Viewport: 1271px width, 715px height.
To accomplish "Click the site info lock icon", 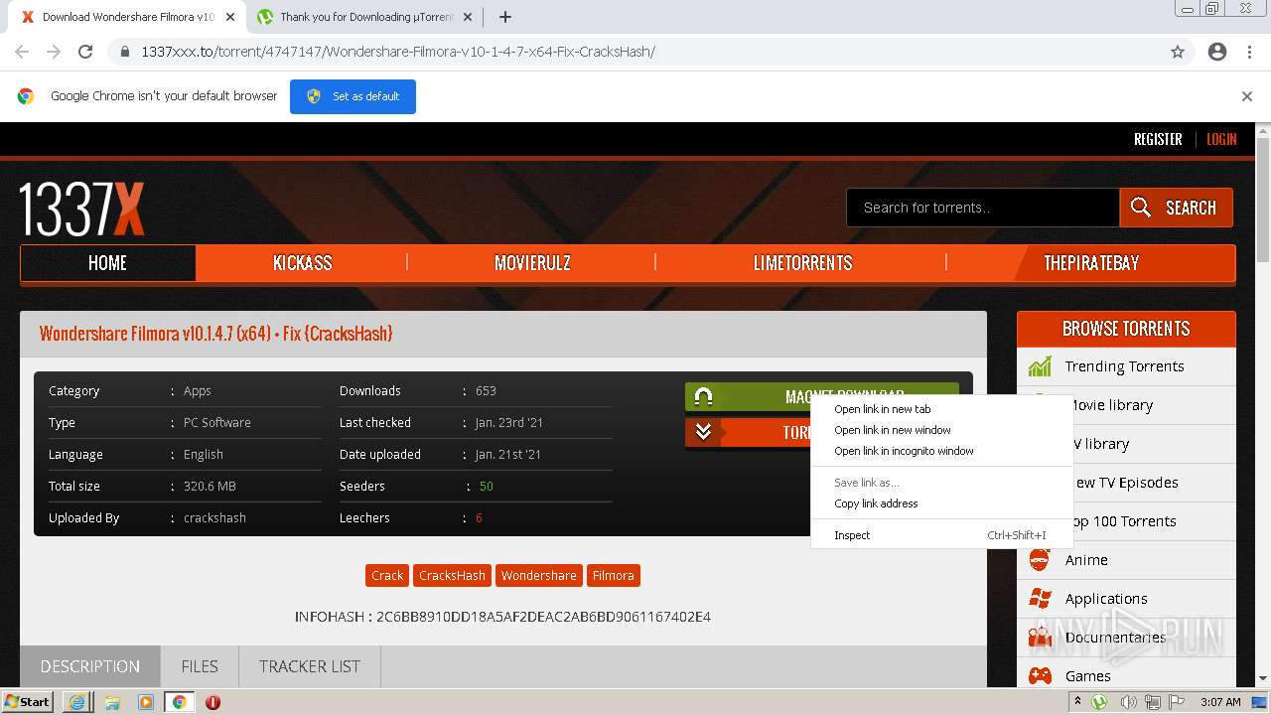I will click(124, 52).
